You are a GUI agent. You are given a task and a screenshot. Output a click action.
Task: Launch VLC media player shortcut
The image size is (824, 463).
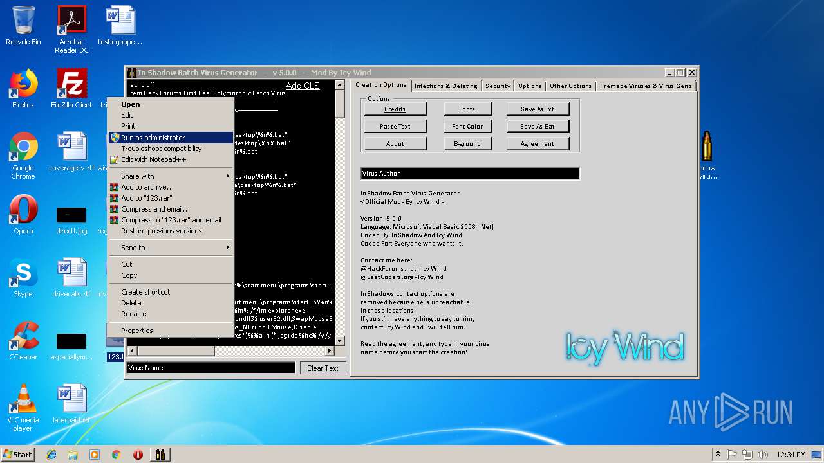tap(23, 408)
